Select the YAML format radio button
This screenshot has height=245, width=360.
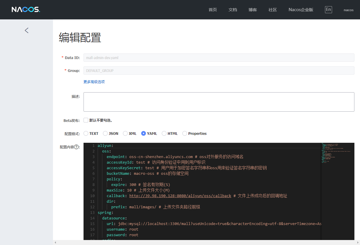144,133
